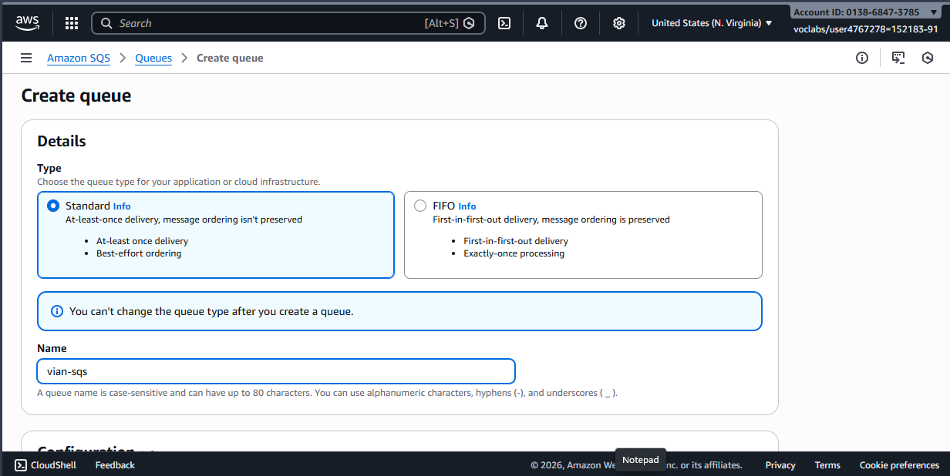Open Info link next to FIFO
This screenshot has height=476, width=950.
467,206
